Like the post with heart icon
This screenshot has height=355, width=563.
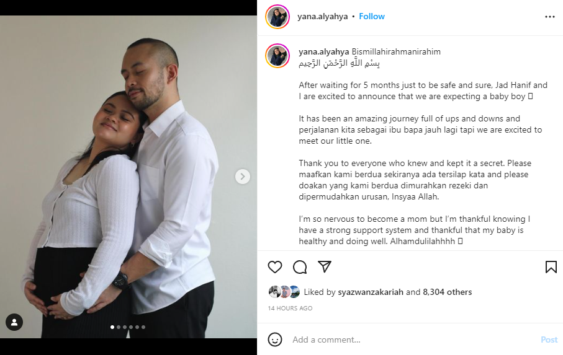point(275,267)
